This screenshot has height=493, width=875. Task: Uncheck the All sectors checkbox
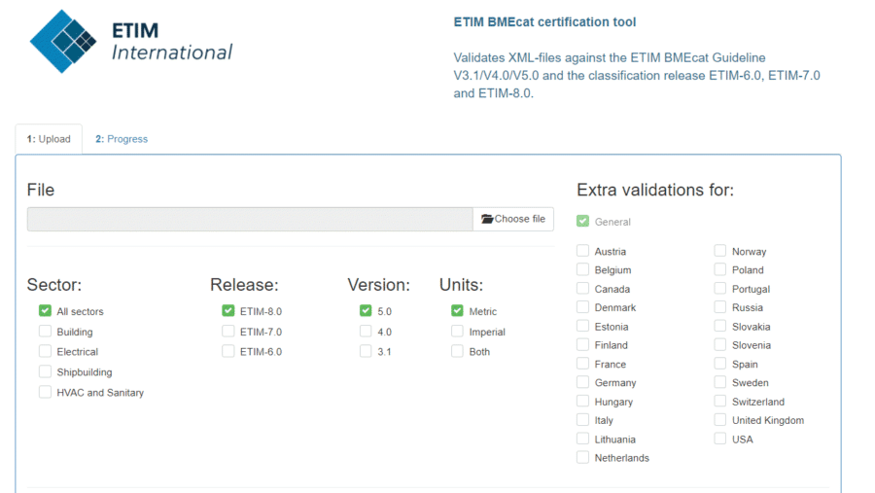pyautogui.click(x=45, y=311)
